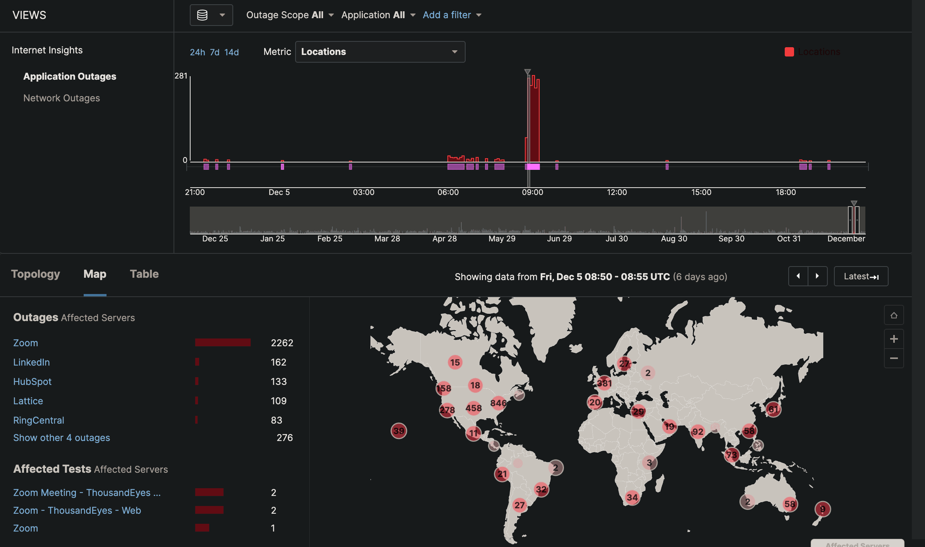Open the Zoom outage details link
Image resolution: width=925 pixels, height=547 pixels.
(x=25, y=343)
